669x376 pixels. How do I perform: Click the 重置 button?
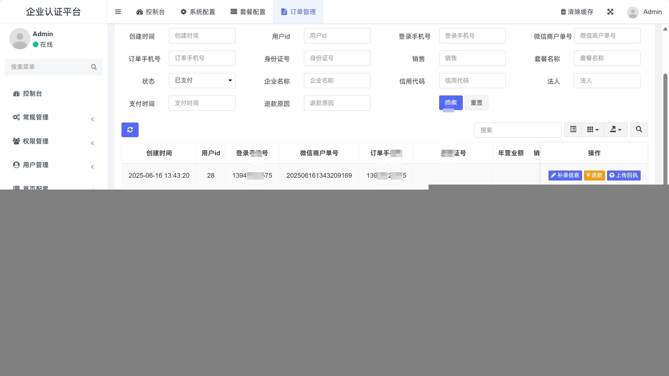[x=476, y=103]
